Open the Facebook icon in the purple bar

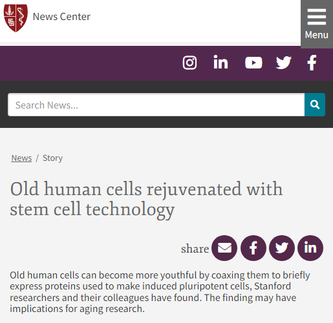(312, 63)
